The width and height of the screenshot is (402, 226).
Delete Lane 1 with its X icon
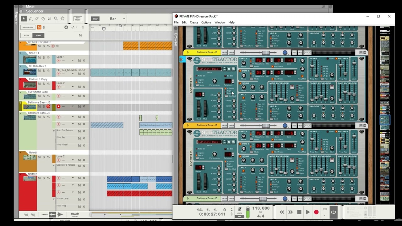84,61
